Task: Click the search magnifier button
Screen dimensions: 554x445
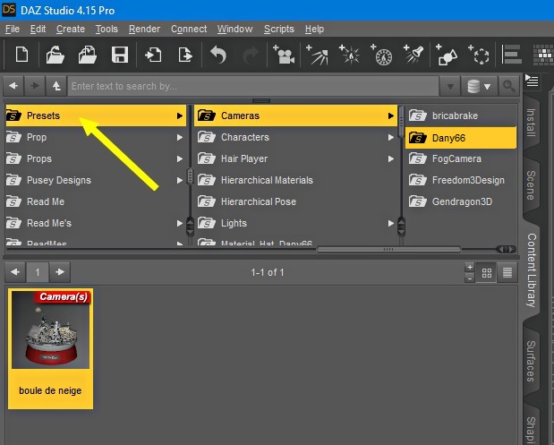Action: click(508, 86)
